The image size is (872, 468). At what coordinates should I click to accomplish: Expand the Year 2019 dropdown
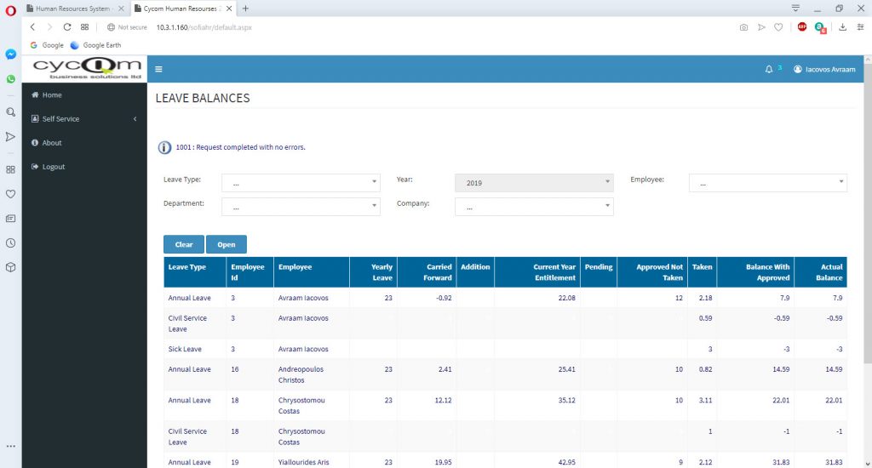click(534, 183)
